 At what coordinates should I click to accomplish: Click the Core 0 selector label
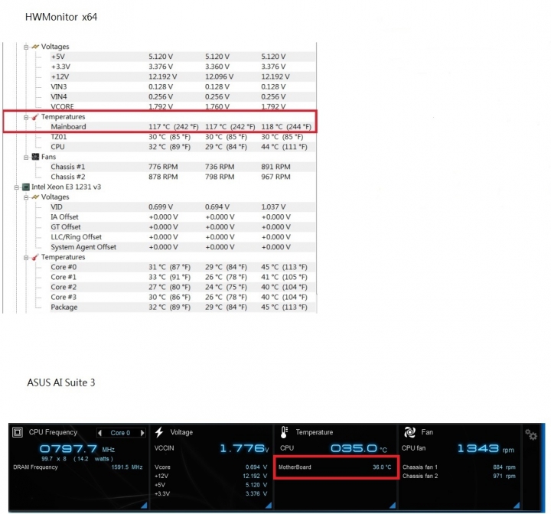click(x=121, y=433)
